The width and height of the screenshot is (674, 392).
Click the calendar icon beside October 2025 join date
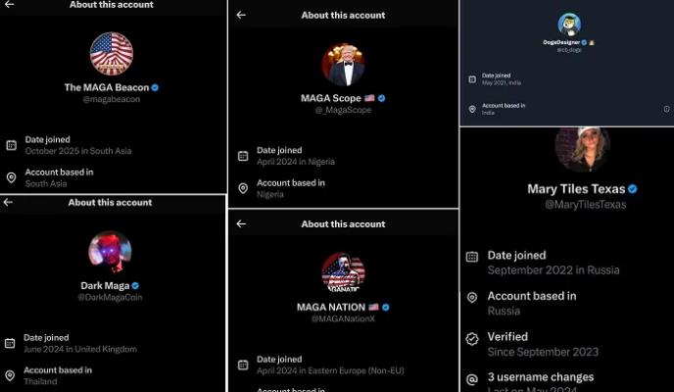11,145
